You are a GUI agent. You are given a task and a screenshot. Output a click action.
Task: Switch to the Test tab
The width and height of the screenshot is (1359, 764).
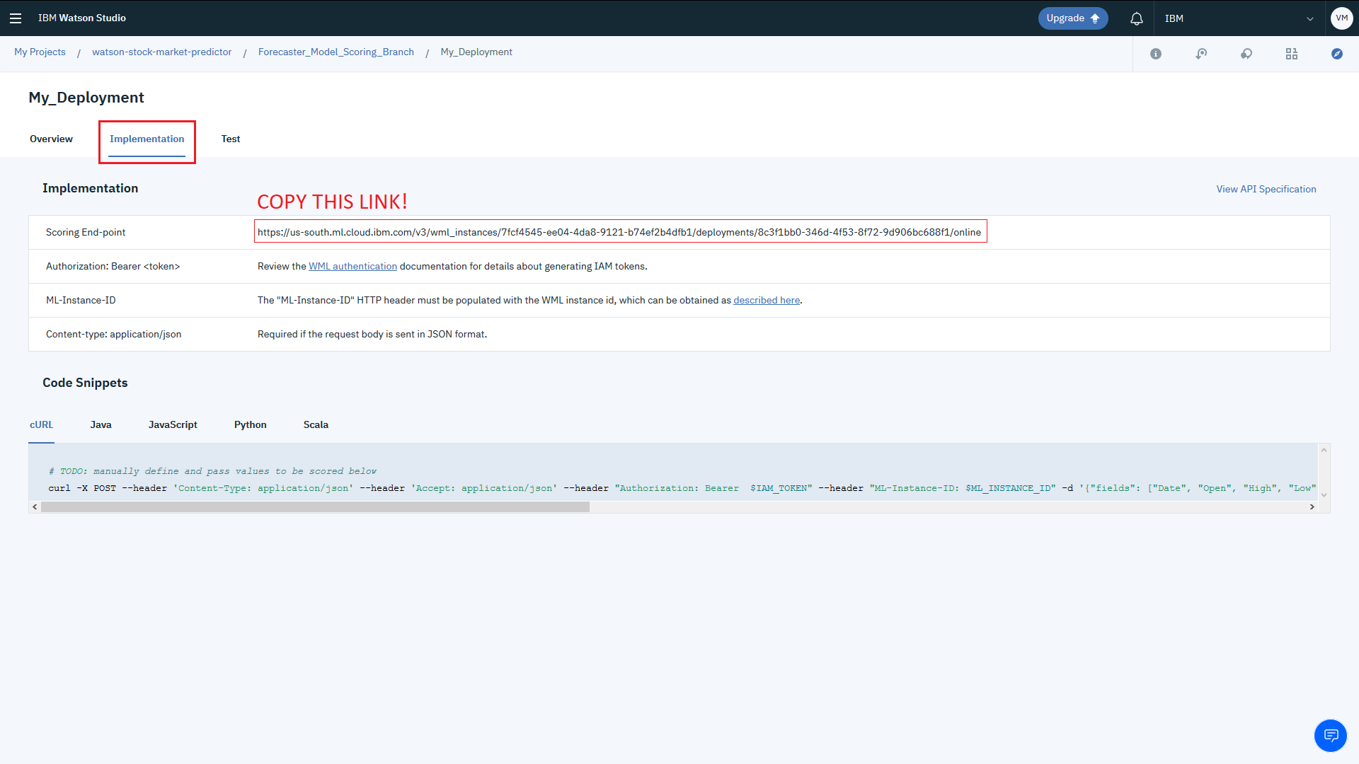pyautogui.click(x=231, y=139)
